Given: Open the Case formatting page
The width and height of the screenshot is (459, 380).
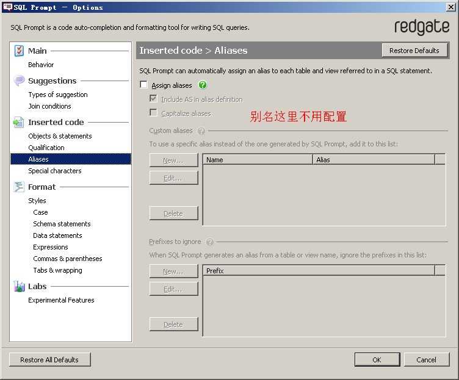Looking at the screenshot, I should tap(40, 212).
